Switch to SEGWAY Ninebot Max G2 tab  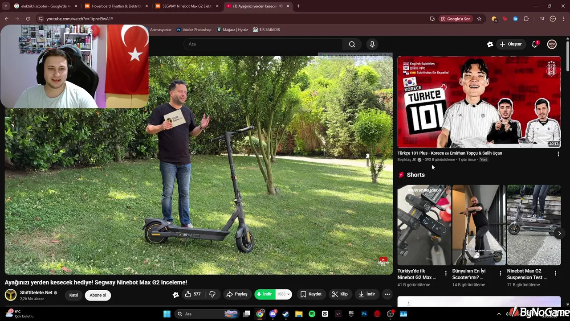click(186, 6)
